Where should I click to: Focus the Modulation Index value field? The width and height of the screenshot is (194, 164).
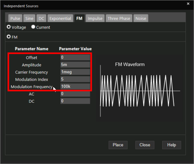pyautogui.click(x=75, y=79)
